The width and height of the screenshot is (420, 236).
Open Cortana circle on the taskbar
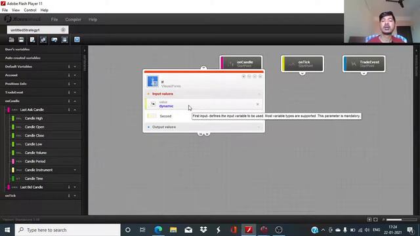[x=128, y=230]
